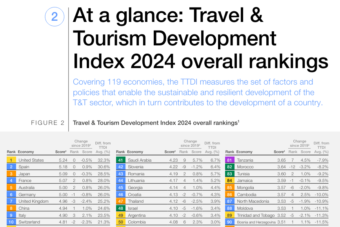Click the orange rank 47 badge for Thailand
340x227 pixels.
[120, 201]
